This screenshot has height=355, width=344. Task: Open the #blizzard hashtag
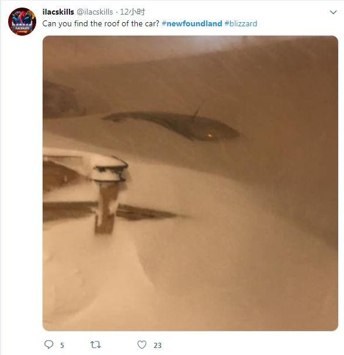tap(241, 23)
